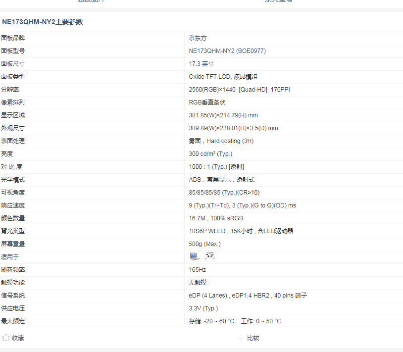Select the 供应电压 label
Screen dimensions: 403x352
(13, 308)
